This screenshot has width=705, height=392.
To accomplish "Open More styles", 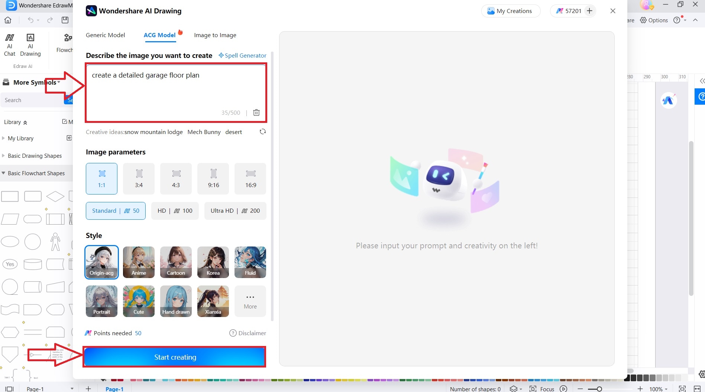I will (250, 301).
